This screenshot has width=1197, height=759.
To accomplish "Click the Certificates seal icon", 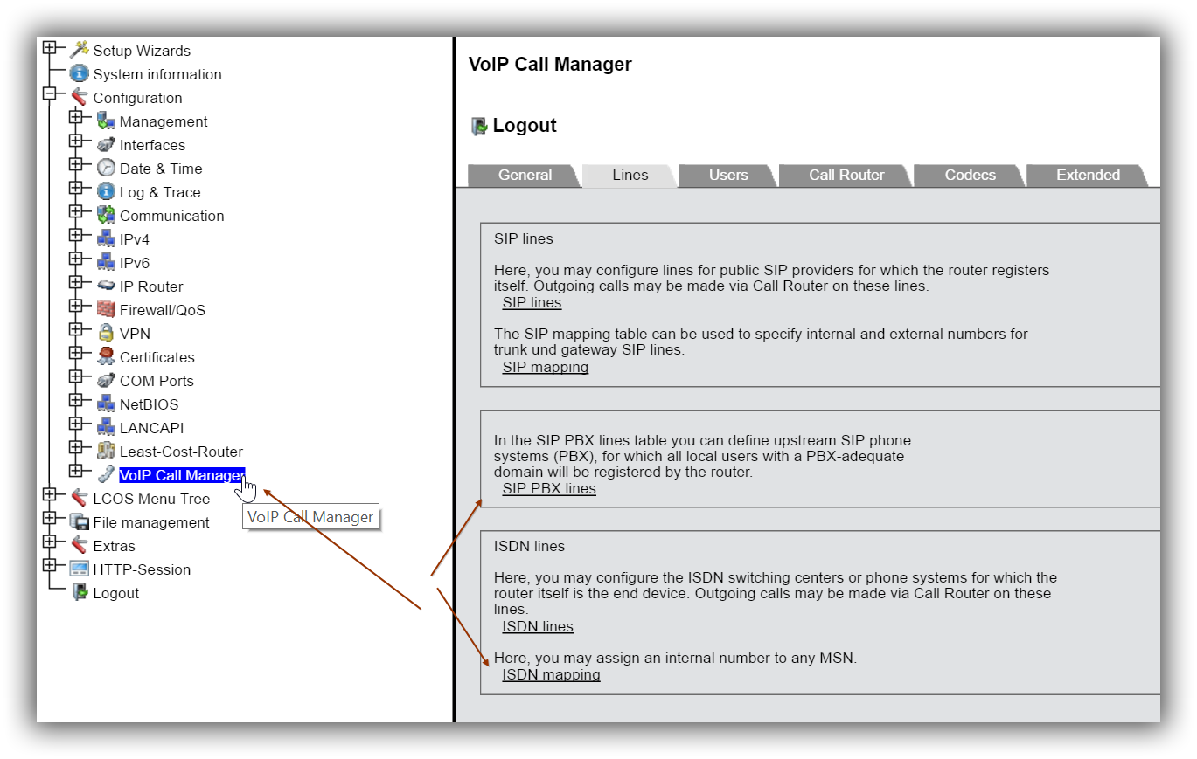I will [106, 356].
